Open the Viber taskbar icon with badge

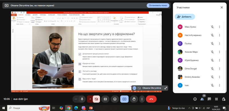(84, 108)
